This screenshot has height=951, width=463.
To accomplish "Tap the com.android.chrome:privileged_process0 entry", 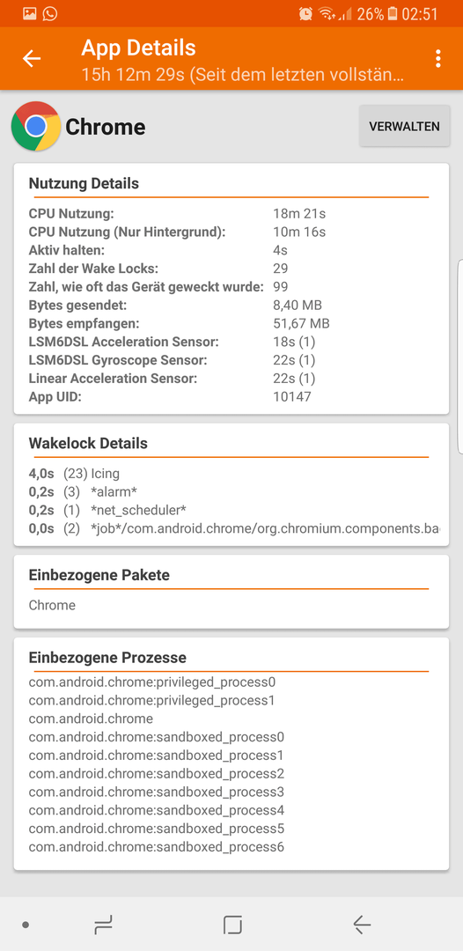I will (152, 682).
